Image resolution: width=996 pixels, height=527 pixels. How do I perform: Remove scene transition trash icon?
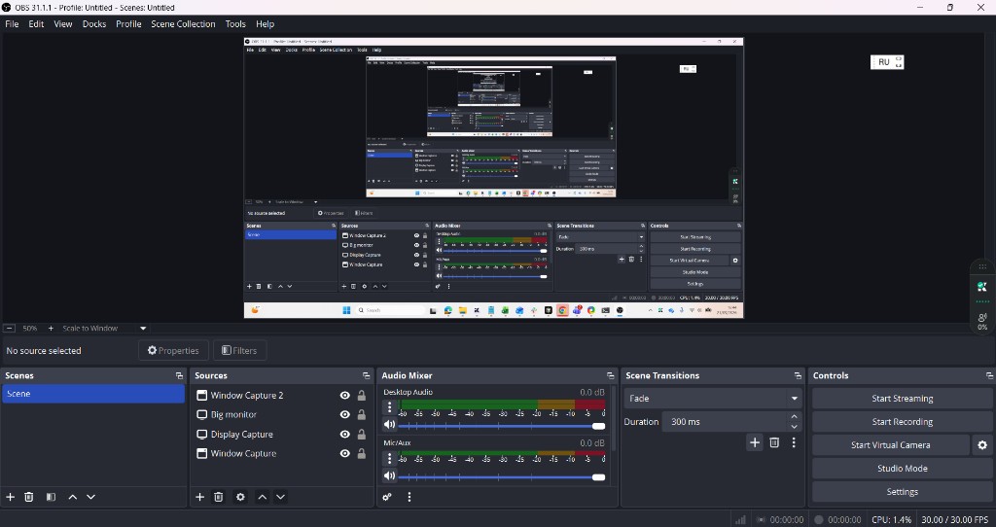pyautogui.click(x=774, y=442)
